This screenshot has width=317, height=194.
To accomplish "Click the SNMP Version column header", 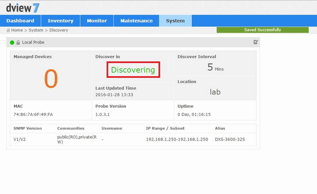I will tap(28, 128).
